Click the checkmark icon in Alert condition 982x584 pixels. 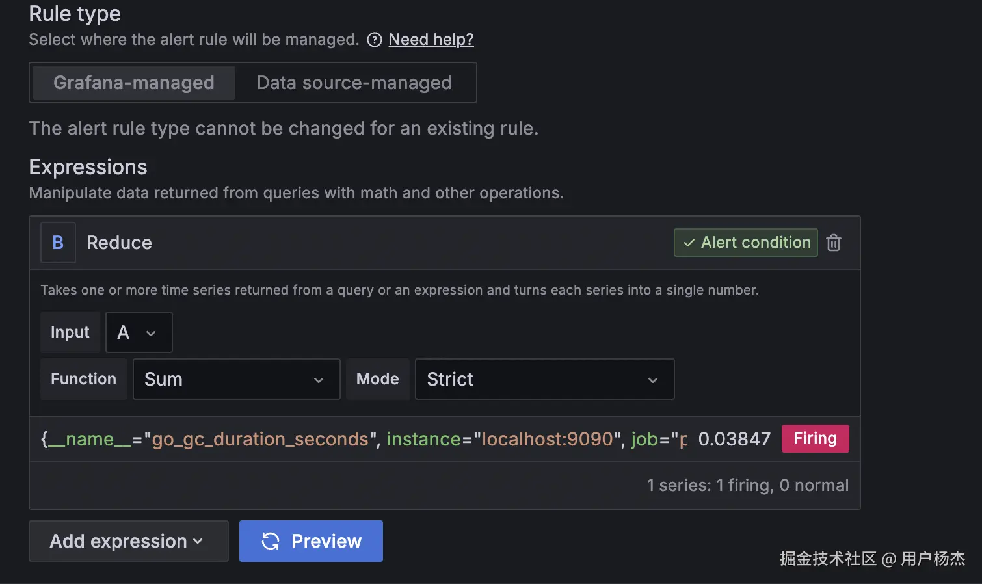pos(689,243)
